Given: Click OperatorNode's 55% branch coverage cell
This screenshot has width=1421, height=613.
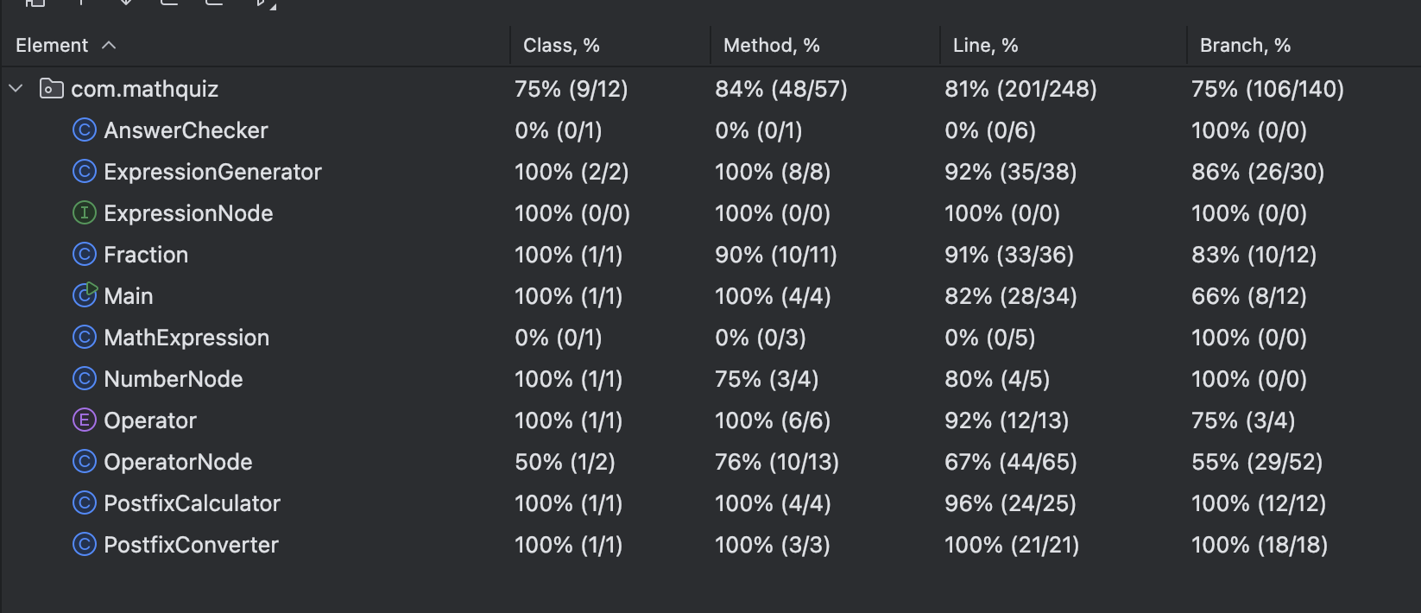Looking at the screenshot, I should (1256, 462).
